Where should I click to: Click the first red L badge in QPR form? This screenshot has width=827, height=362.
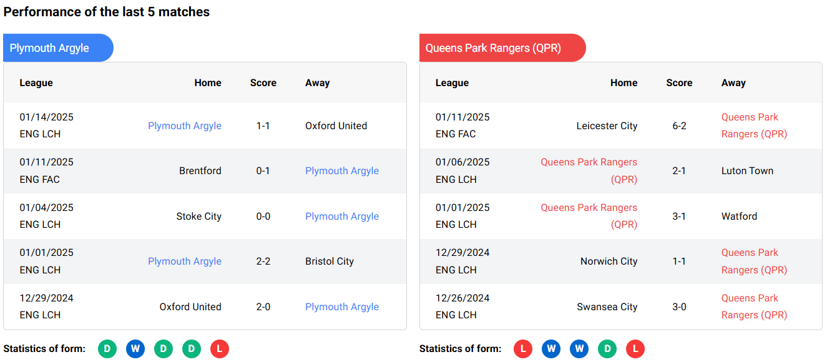point(523,349)
